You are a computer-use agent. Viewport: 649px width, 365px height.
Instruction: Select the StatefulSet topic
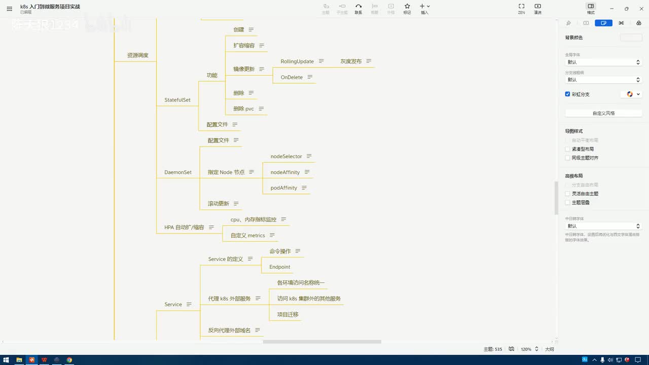(x=177, y=100)
